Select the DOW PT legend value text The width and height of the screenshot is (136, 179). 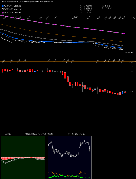tap(13, 12)
